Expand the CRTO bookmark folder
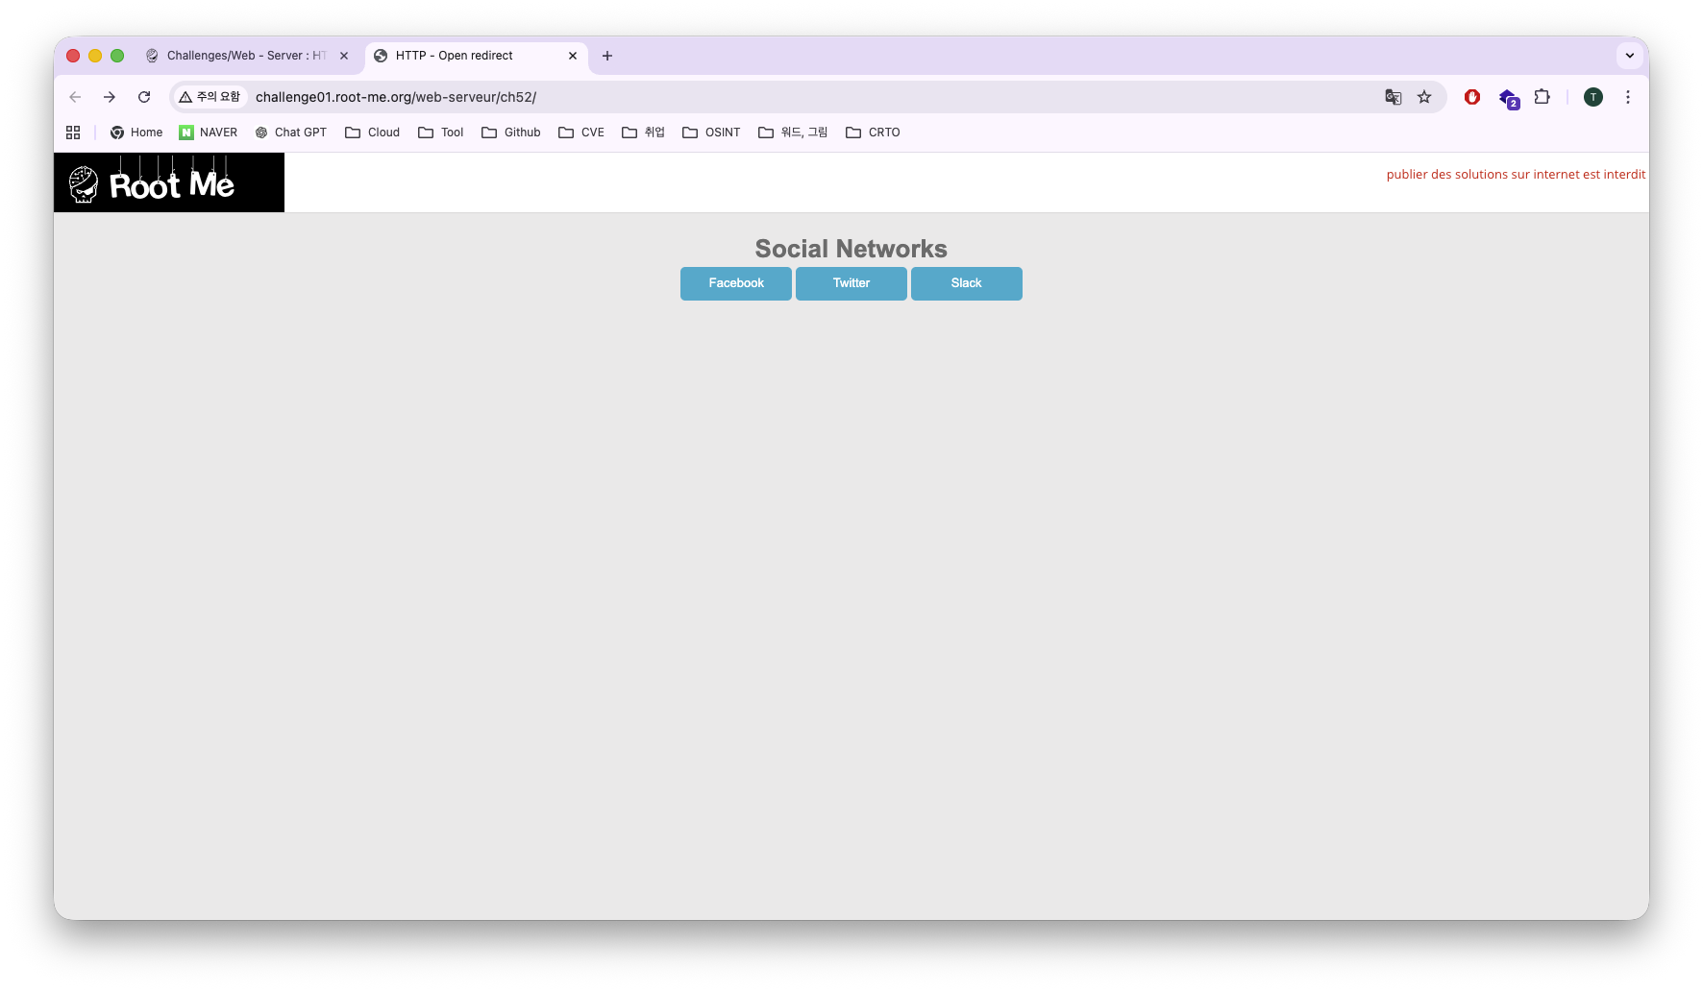 click(x=873, y=133)
